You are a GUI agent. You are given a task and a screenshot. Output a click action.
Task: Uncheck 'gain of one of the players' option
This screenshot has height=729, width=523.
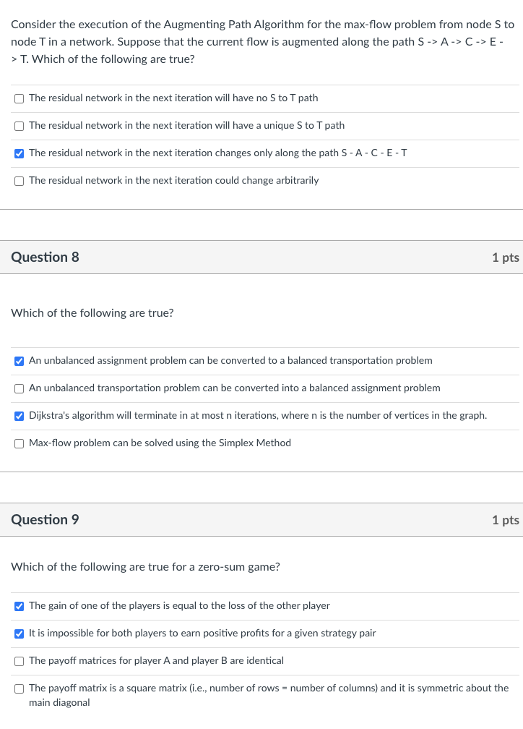click(19, 606)
